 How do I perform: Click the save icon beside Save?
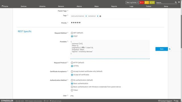[170, 49]
